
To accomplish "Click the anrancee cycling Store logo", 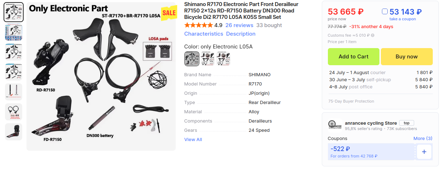I will click(335, 126).
